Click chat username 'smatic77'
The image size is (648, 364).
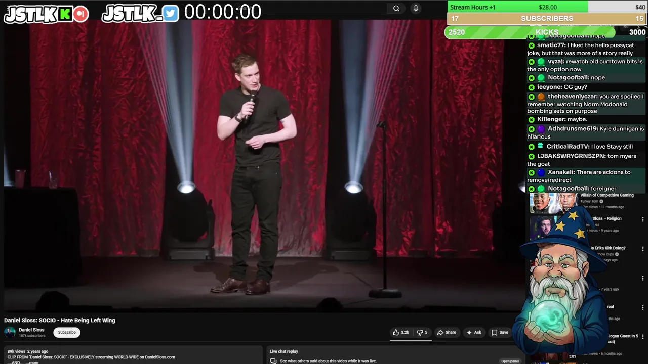coord(551,45)
